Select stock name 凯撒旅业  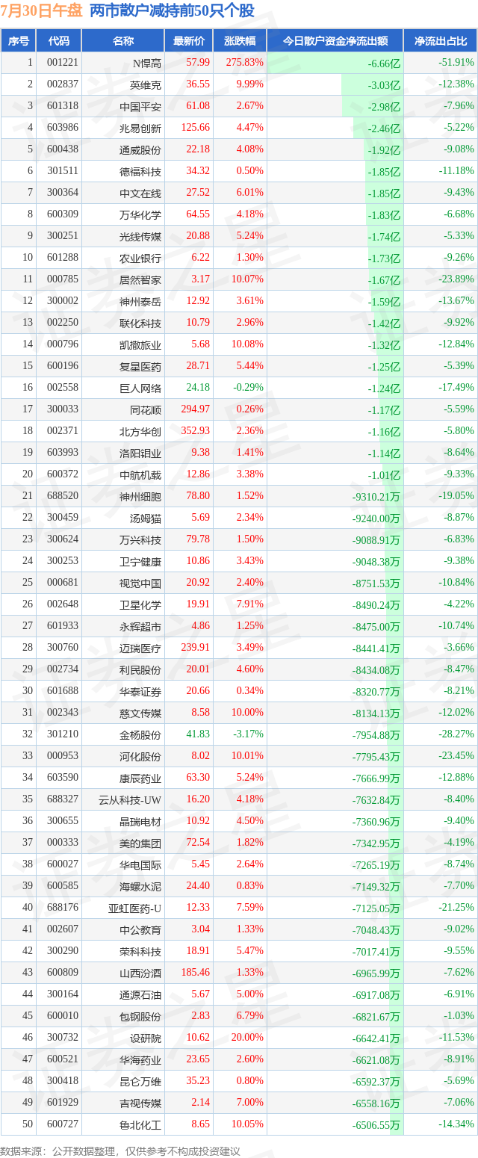click(140, 344)
